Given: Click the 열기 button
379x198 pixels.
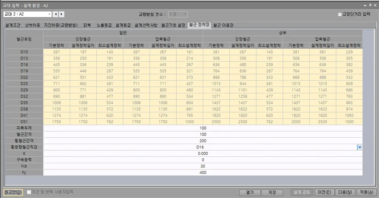Looking at the screenshot, I should pos(250,192).
